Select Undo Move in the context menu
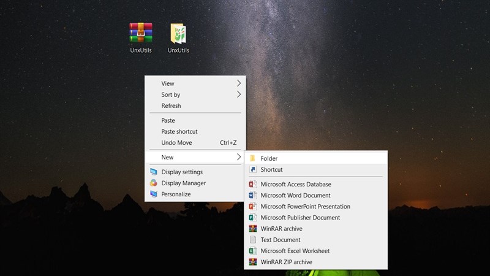The height and width of the screenshot is (276, 490). coord(176,142)
